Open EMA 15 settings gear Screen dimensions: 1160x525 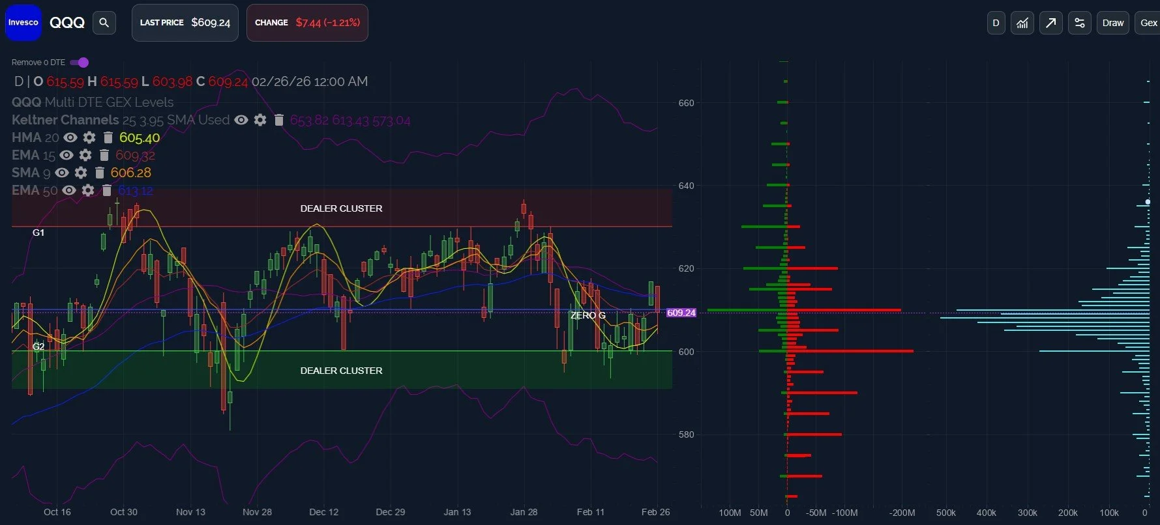point(85,155)
